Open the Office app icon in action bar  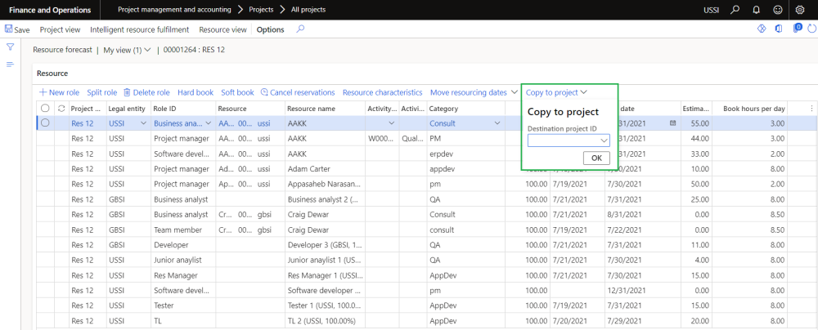tap(778, 29)
